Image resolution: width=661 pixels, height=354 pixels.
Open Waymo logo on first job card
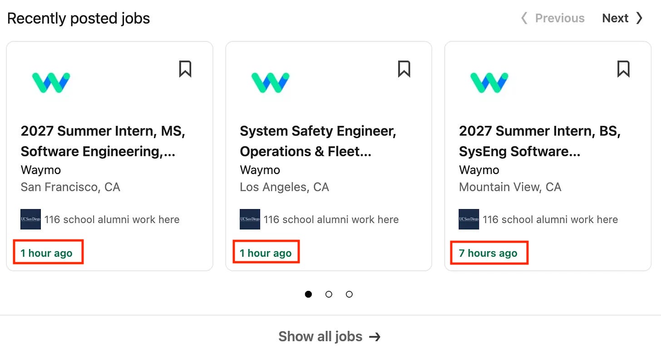tap(51, 83)
